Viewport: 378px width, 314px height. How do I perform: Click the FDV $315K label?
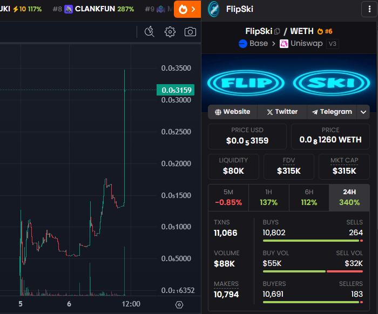[x=289, y=167]
